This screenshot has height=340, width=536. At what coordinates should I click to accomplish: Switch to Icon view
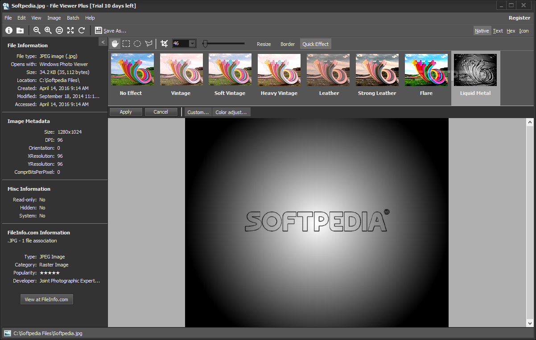coord(524,31)
